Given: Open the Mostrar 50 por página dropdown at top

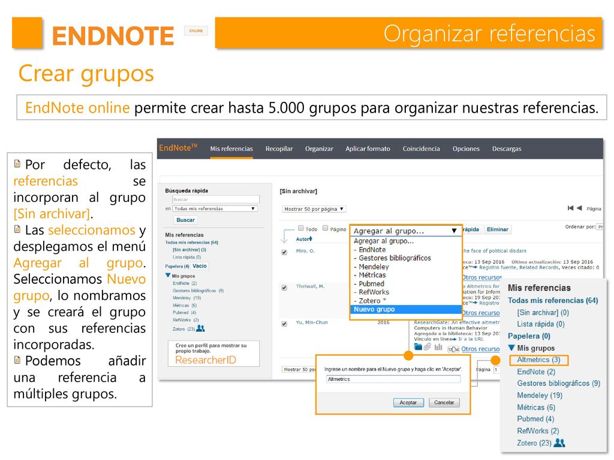Looking at the screenshot, I should (314, 209).
